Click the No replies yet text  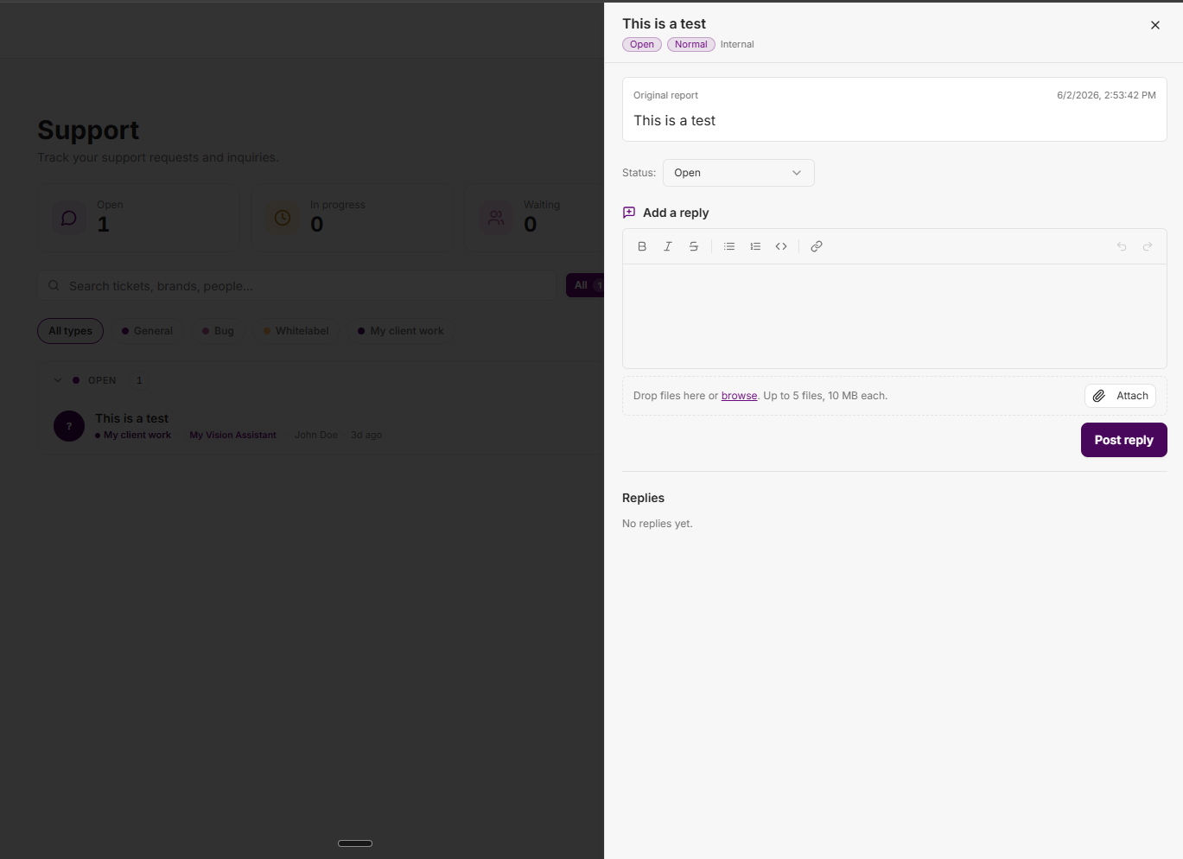click(x=658, y=524)
